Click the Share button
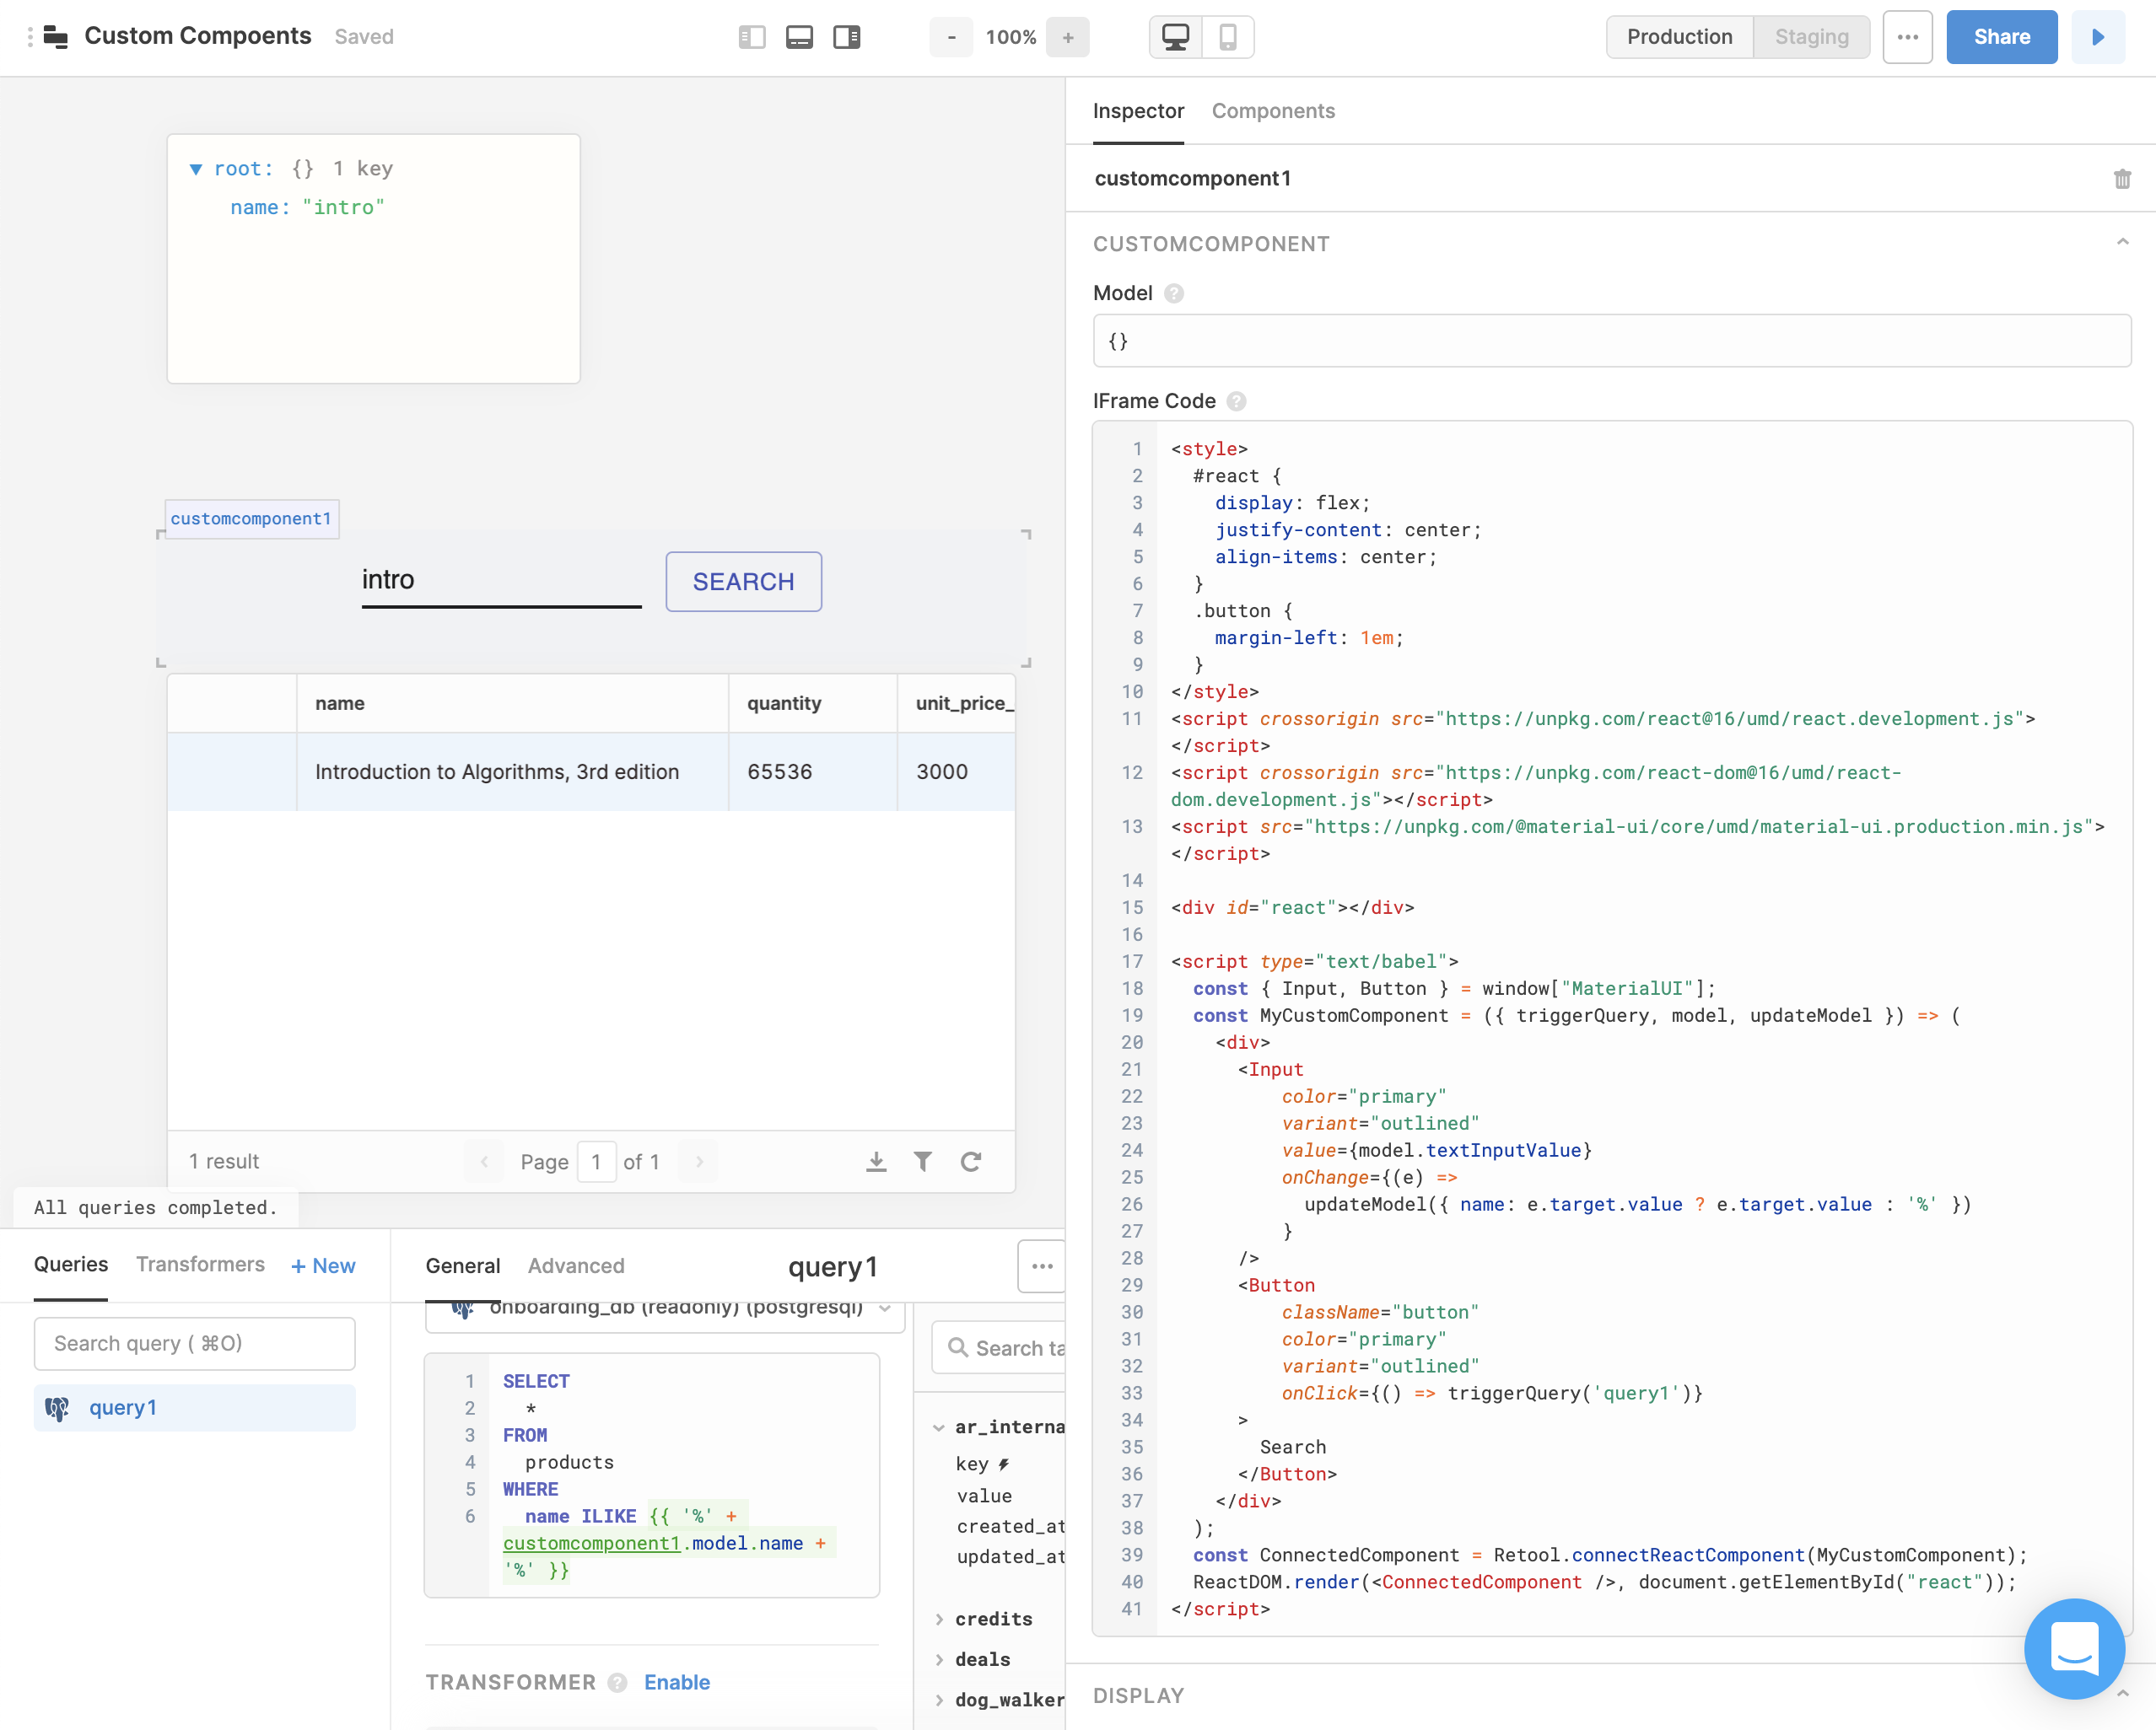Image resolution: width=2156 pixels, height=1730 pixels. tap(2002, 37)
